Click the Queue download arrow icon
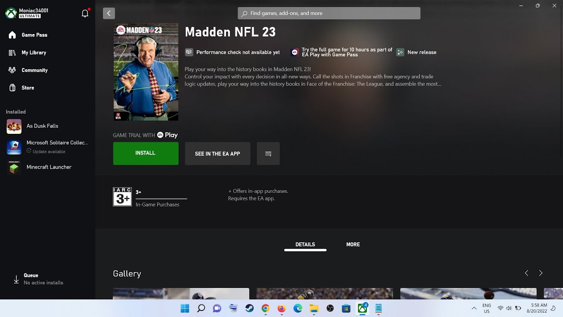The image size is (563, 317). 16,279
